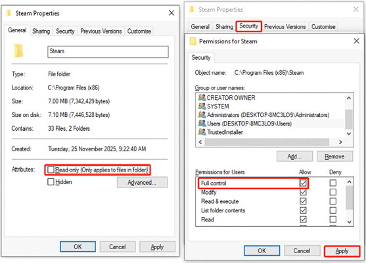The height and width of the screenshot is (263, 366).
Task: Check Deny checkbox for Read & execute
Action: (333, 201)
